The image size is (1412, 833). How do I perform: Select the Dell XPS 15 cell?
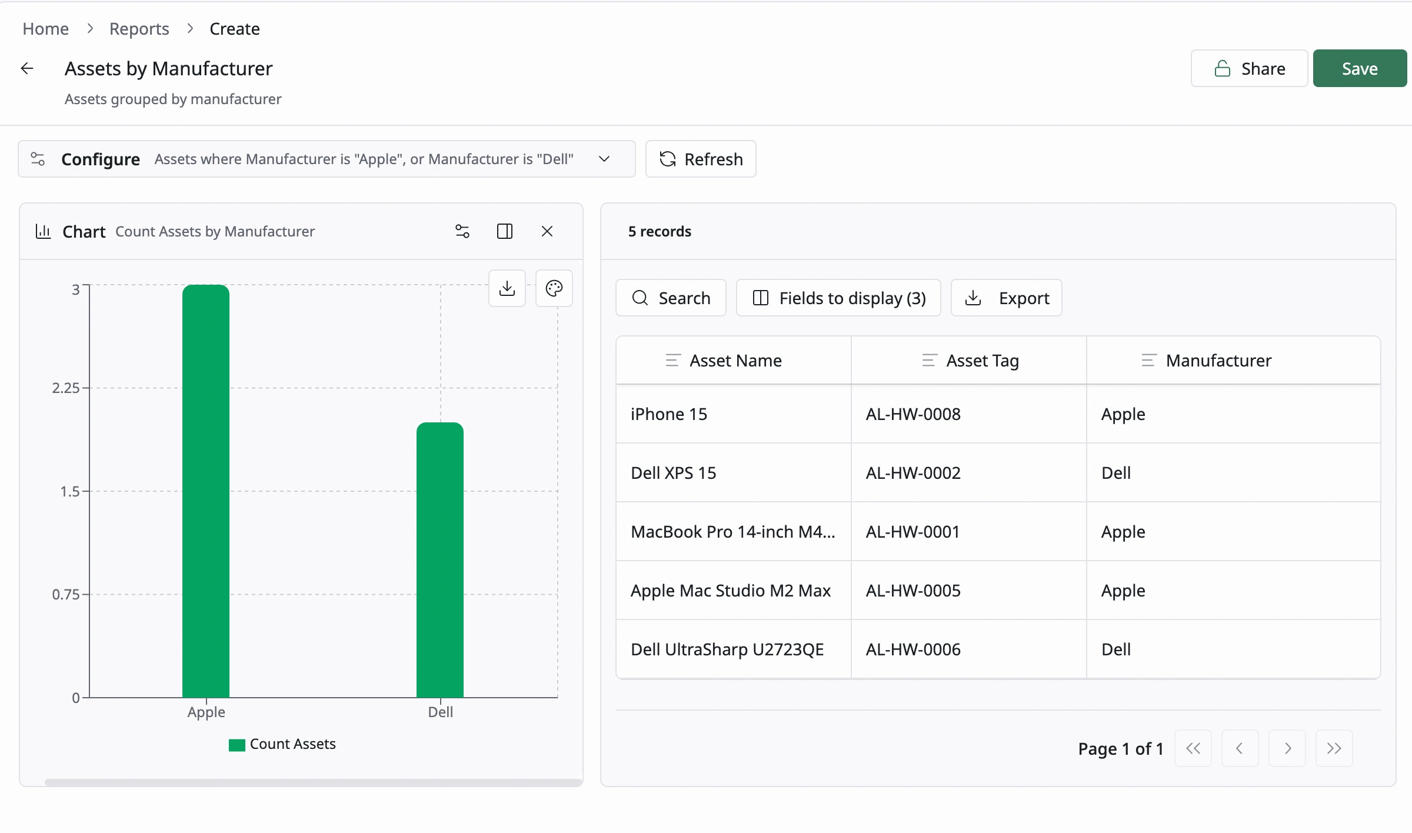click(734, 473)
